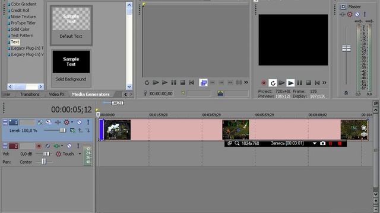Stop trimmer playback
The width and height of the screenshot is (380, 213).
183,83
